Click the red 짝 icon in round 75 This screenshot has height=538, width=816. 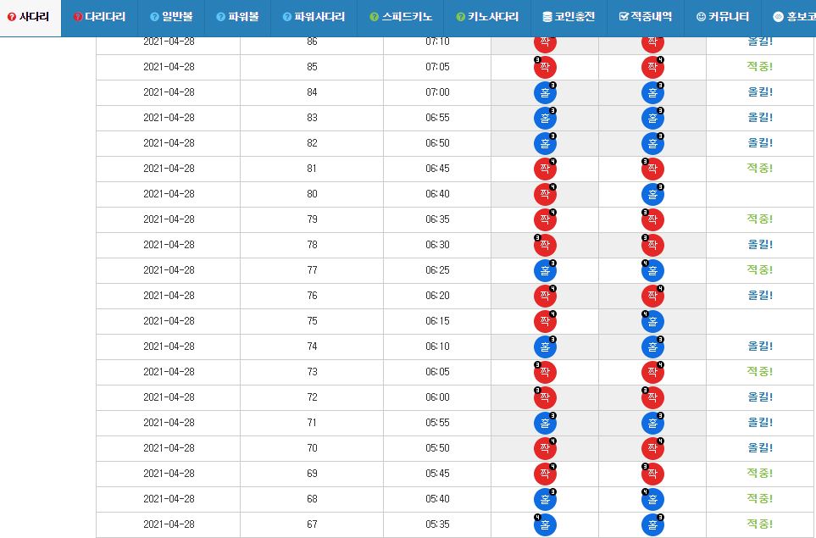545,321
